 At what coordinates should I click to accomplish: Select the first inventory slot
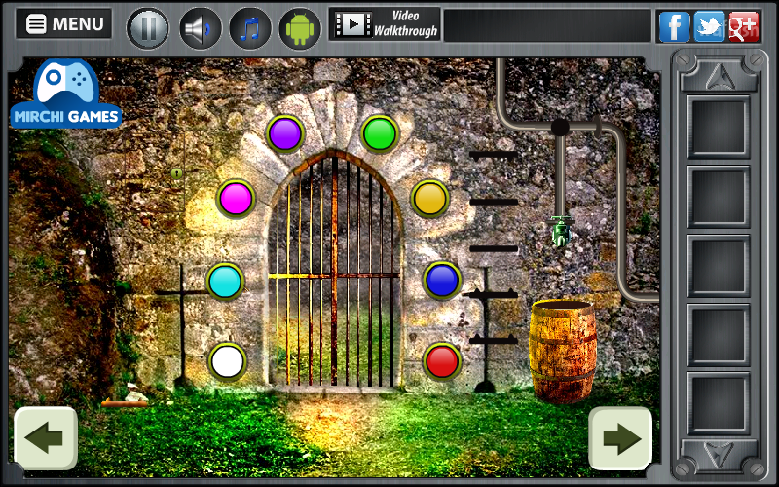719,128
